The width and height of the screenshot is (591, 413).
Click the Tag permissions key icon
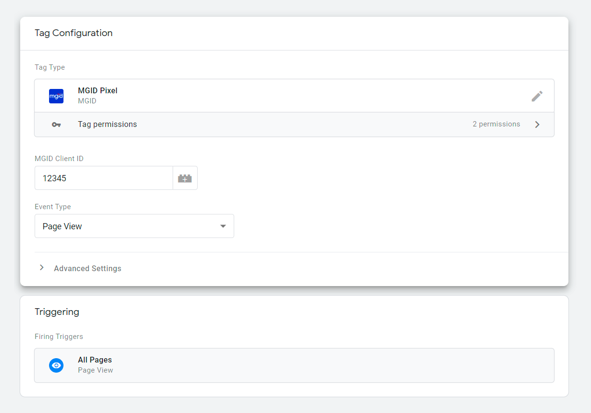56,125
